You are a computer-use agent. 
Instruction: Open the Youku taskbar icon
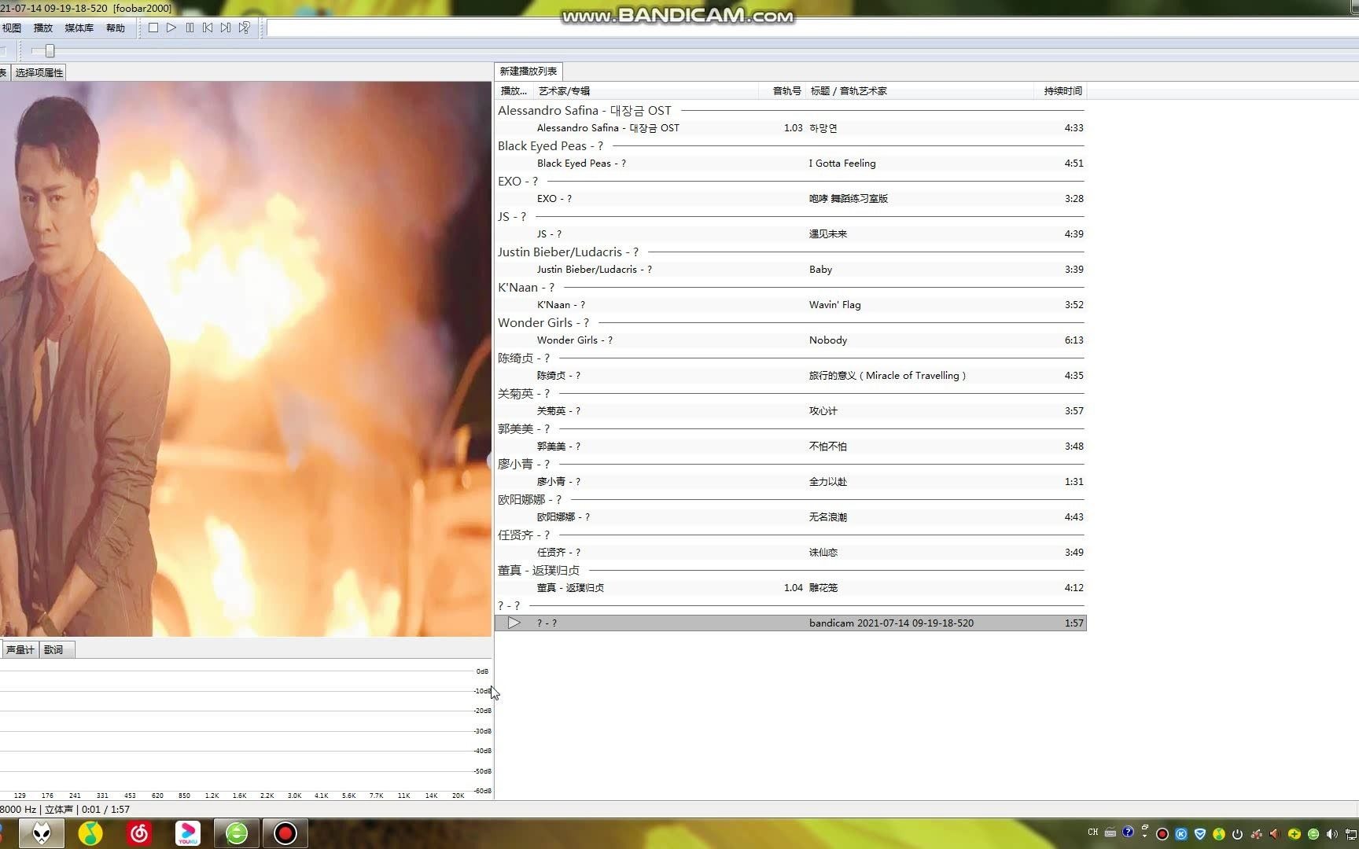(187, 833)
